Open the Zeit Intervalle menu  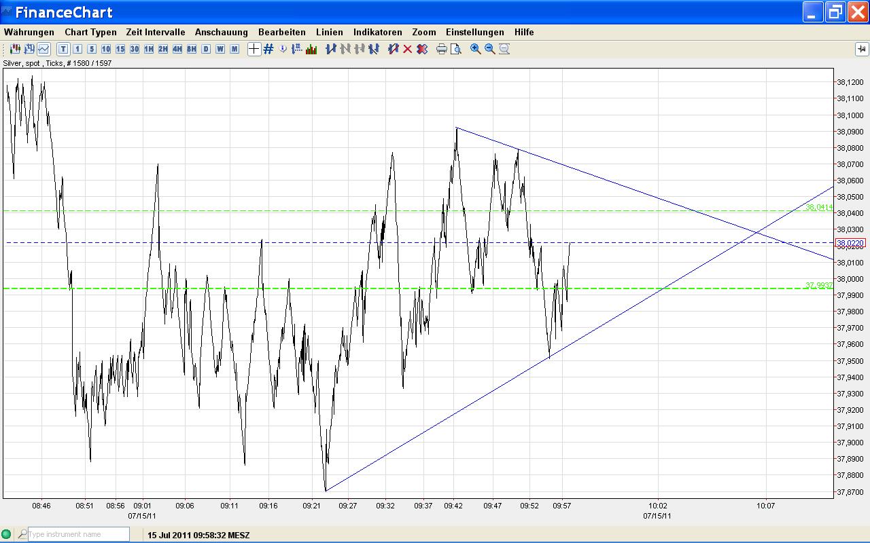156,32
